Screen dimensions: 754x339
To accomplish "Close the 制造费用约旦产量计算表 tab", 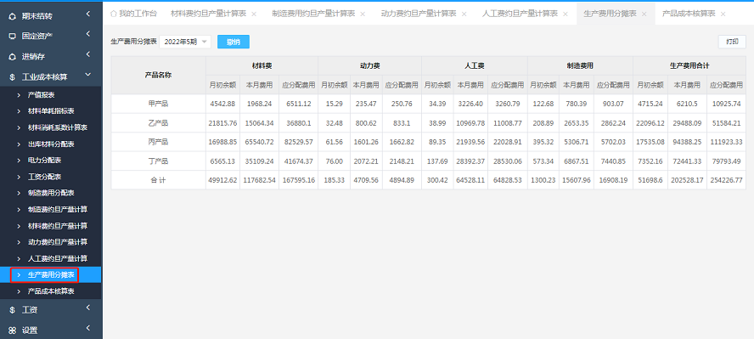I will pos(363,14).
